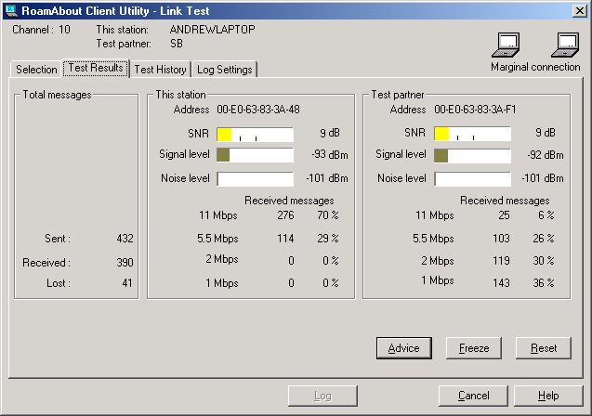Freeze the link test results
This screenshot has width=592, height=416.
[x=473, y=348]
